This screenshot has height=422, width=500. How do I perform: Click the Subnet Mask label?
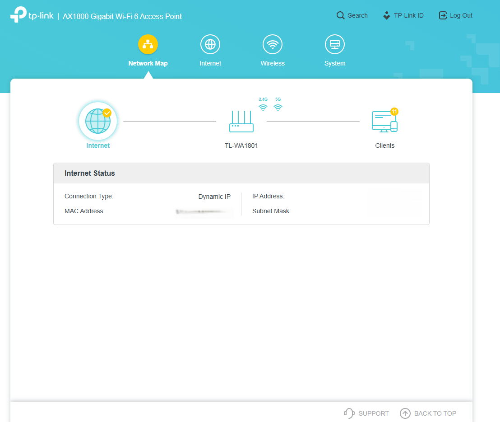271,211
